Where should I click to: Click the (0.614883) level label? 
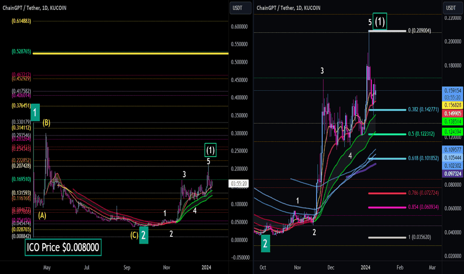pyautogui.click(x=21, y=21)
